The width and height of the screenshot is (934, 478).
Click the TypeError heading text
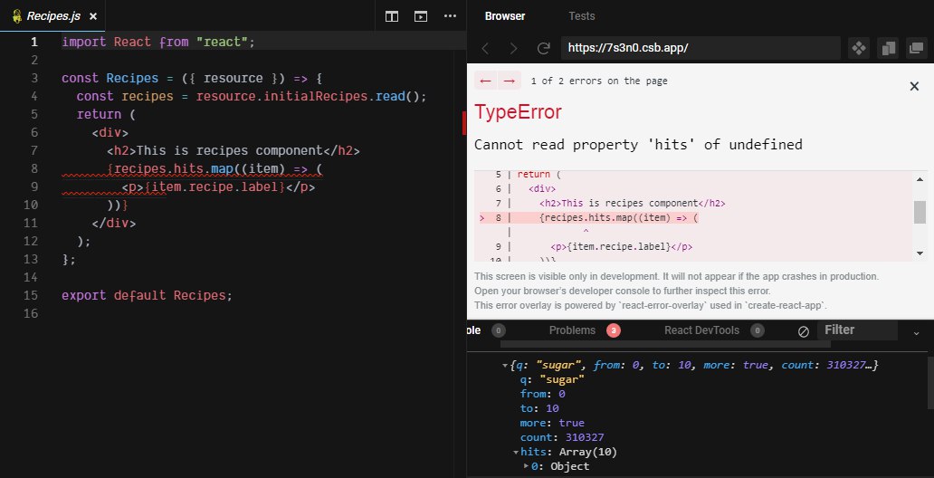[x=519, y=112]
